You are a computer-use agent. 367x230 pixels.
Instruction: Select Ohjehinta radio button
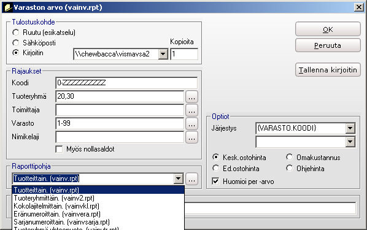(x=290, y=168)
